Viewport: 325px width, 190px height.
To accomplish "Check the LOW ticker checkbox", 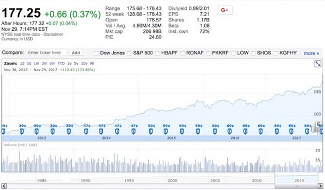I will point(233,53).
